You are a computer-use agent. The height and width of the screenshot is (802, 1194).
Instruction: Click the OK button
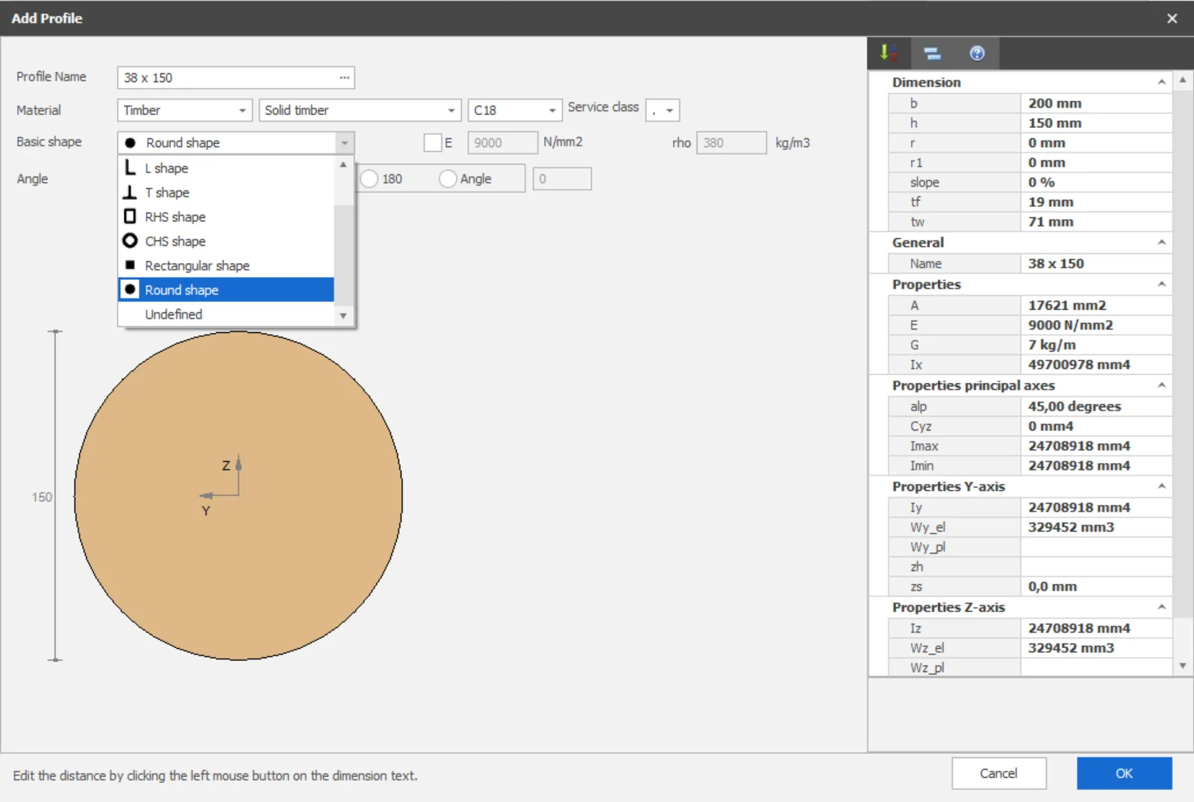coord(1124,774)
